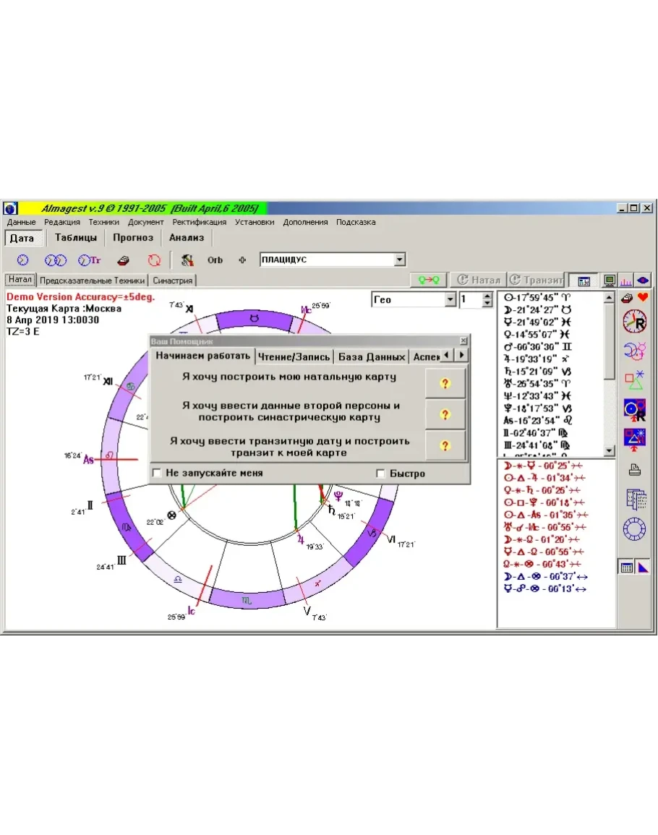The width and height of the screenshot is (658, 835).
Task: Click the double-circle synastry chart icon
Action: [x=56, y=260]
